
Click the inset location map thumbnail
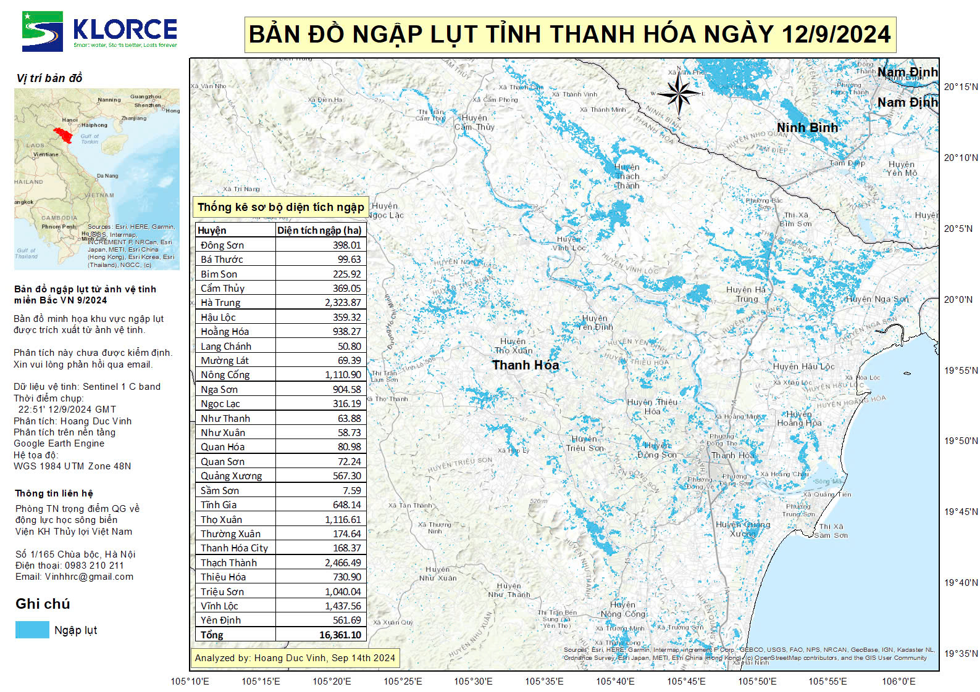coord(97,179)
